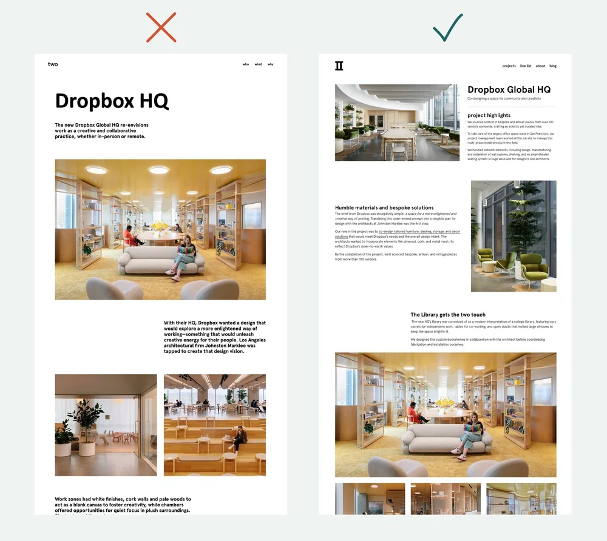Open the green armchairs by window photo
Viewport: 607px width, 541px height.
514,236
